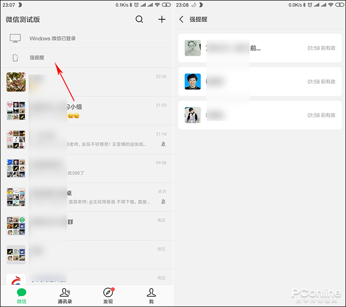Switch to the 通讯录 contacts tab
Image resolution: width=346 pixels, height=307 pixels.
coord(65,296)
